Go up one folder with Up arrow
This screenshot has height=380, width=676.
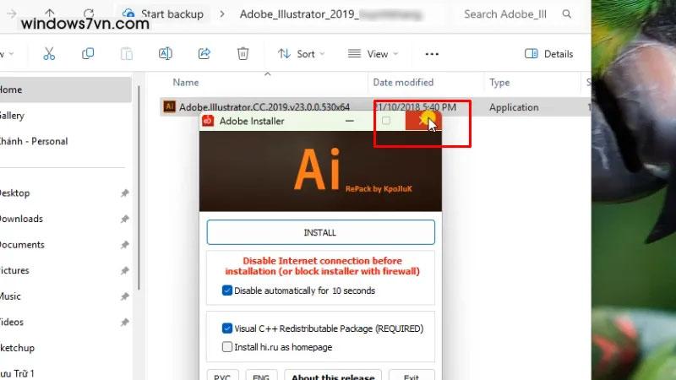coord(50,14)
